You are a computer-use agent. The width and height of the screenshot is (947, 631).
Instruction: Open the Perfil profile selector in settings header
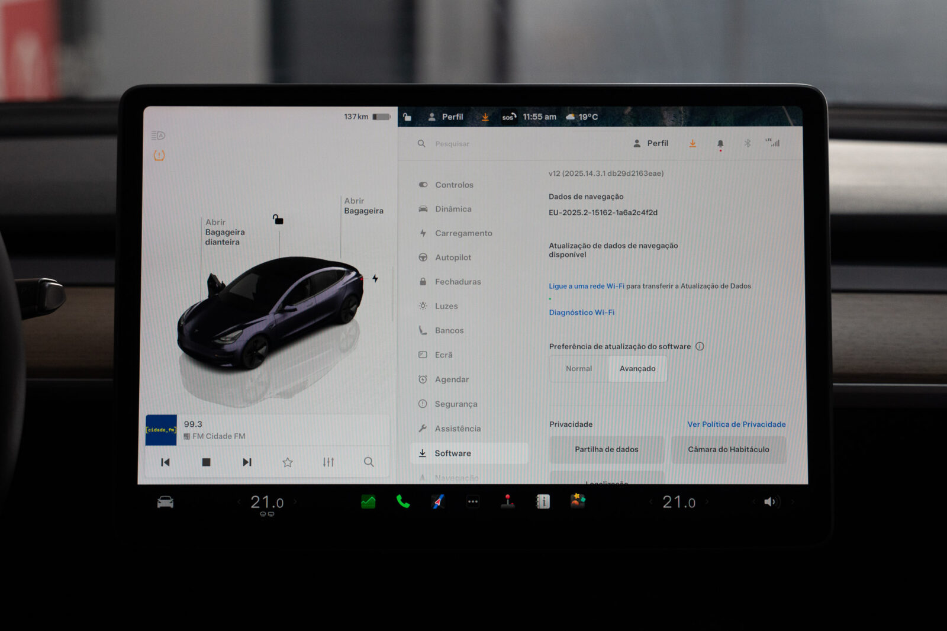pyautogui.click(x=651, y=143)
